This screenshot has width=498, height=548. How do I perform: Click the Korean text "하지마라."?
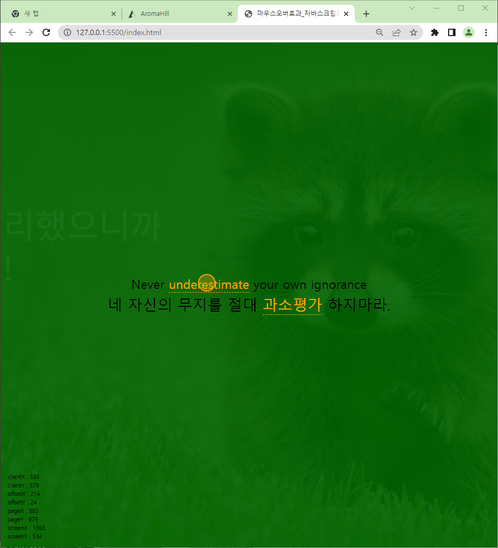click(x=359, y=304)
